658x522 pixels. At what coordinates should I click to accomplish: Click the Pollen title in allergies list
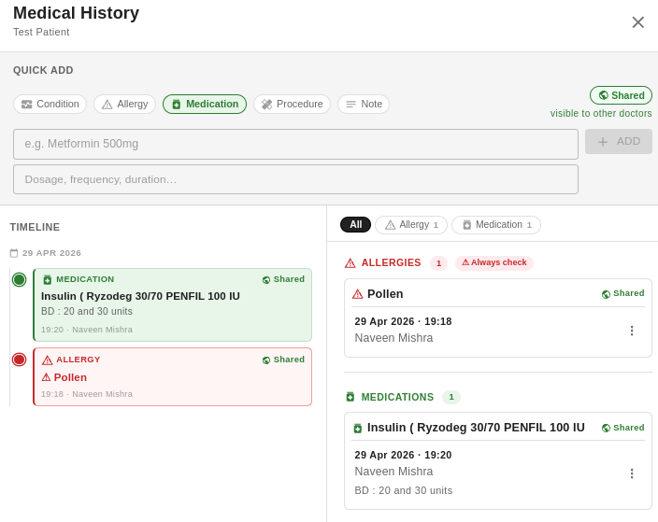tap(385, 294)
